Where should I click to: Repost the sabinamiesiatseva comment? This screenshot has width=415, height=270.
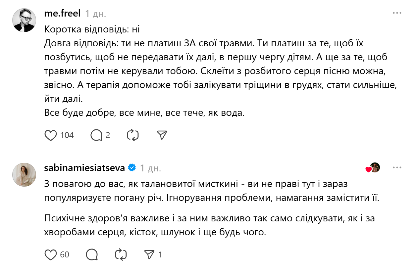coord(121,255)
